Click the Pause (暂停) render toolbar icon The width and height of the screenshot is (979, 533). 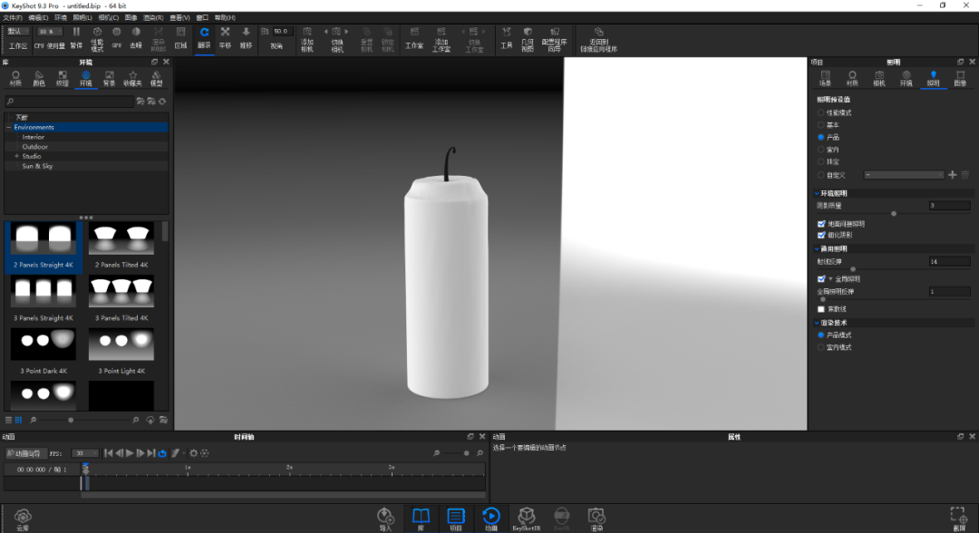(76, 37)
